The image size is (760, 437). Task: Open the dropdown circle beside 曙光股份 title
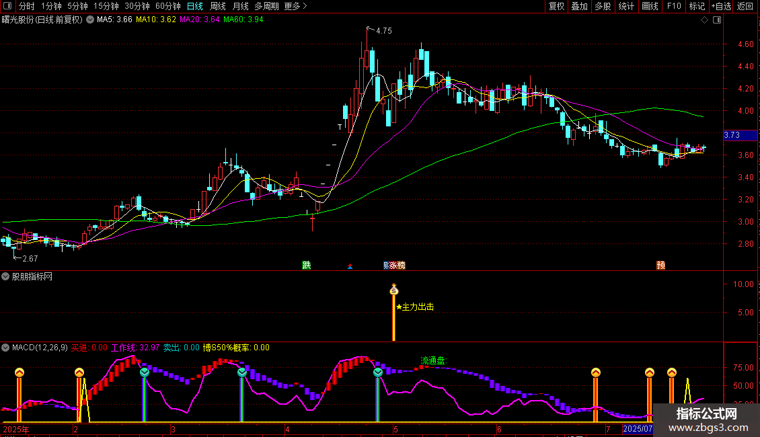[90, 20]
